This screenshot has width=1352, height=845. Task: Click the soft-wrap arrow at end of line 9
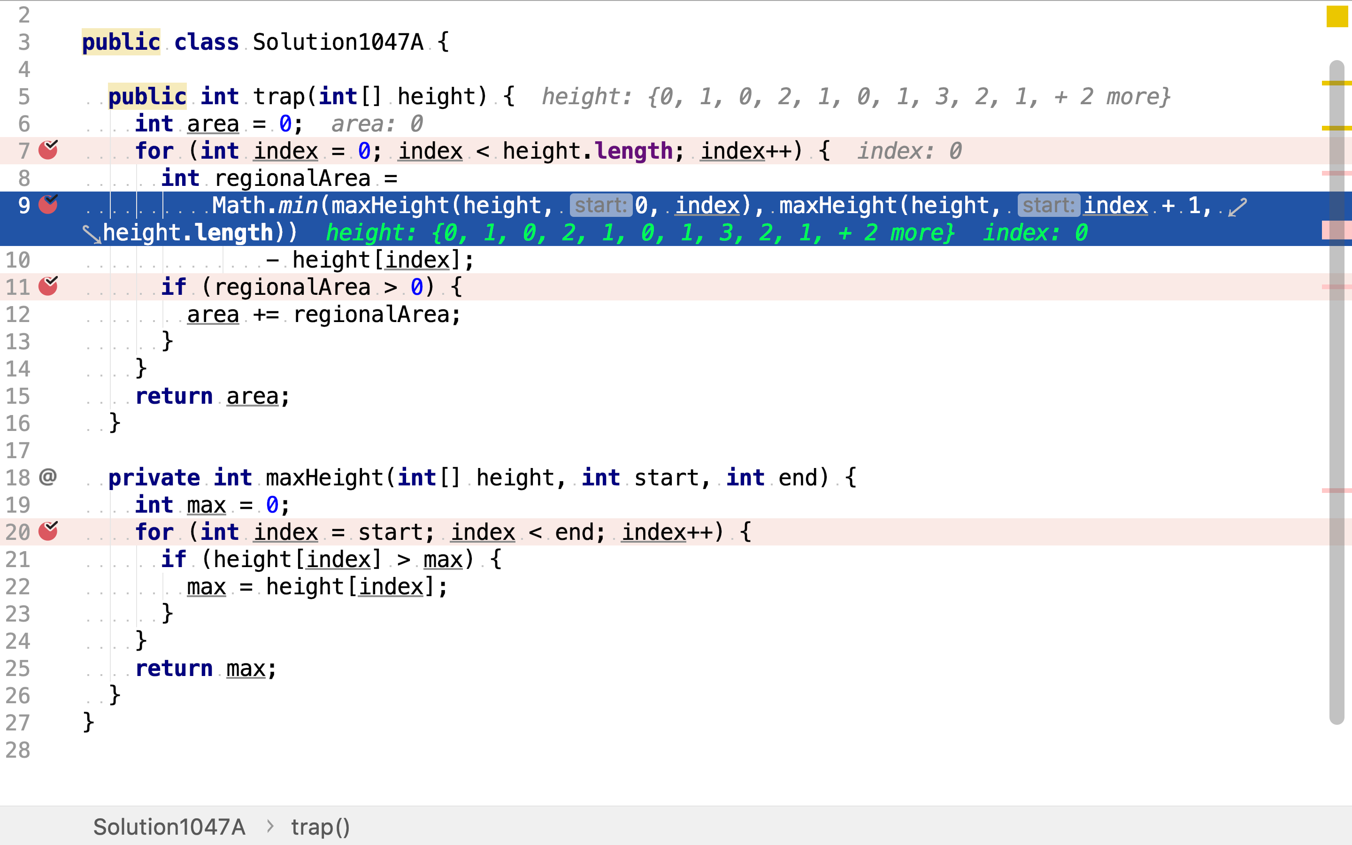[x=1237, y=207]
